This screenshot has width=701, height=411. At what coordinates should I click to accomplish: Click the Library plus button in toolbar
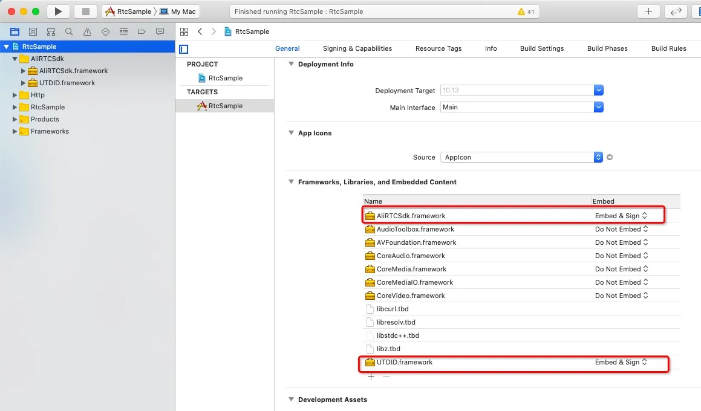(649, 11)
